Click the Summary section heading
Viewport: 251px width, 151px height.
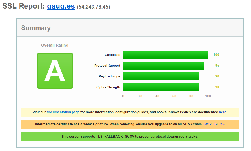tap(36, 28)
